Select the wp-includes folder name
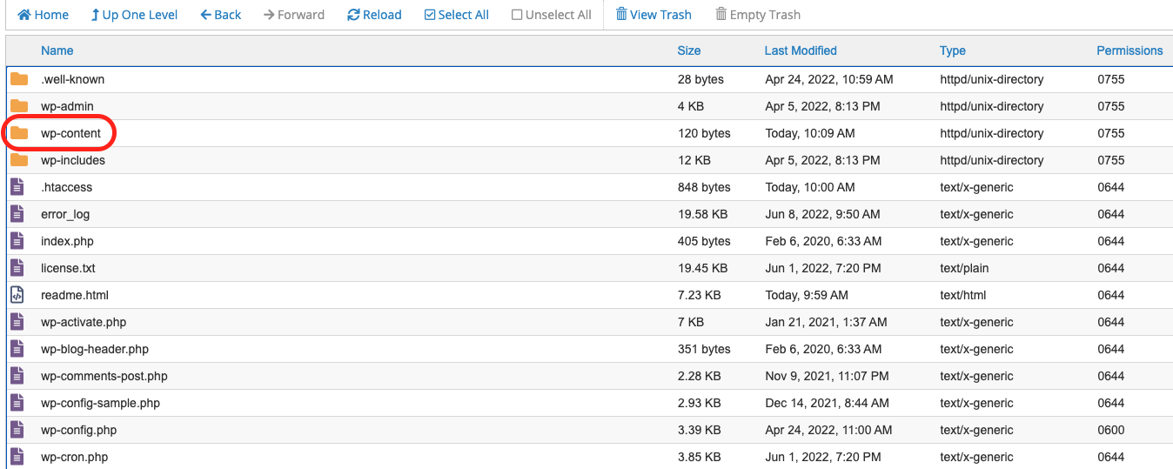Screen dimensions: 1173x469 73,160
